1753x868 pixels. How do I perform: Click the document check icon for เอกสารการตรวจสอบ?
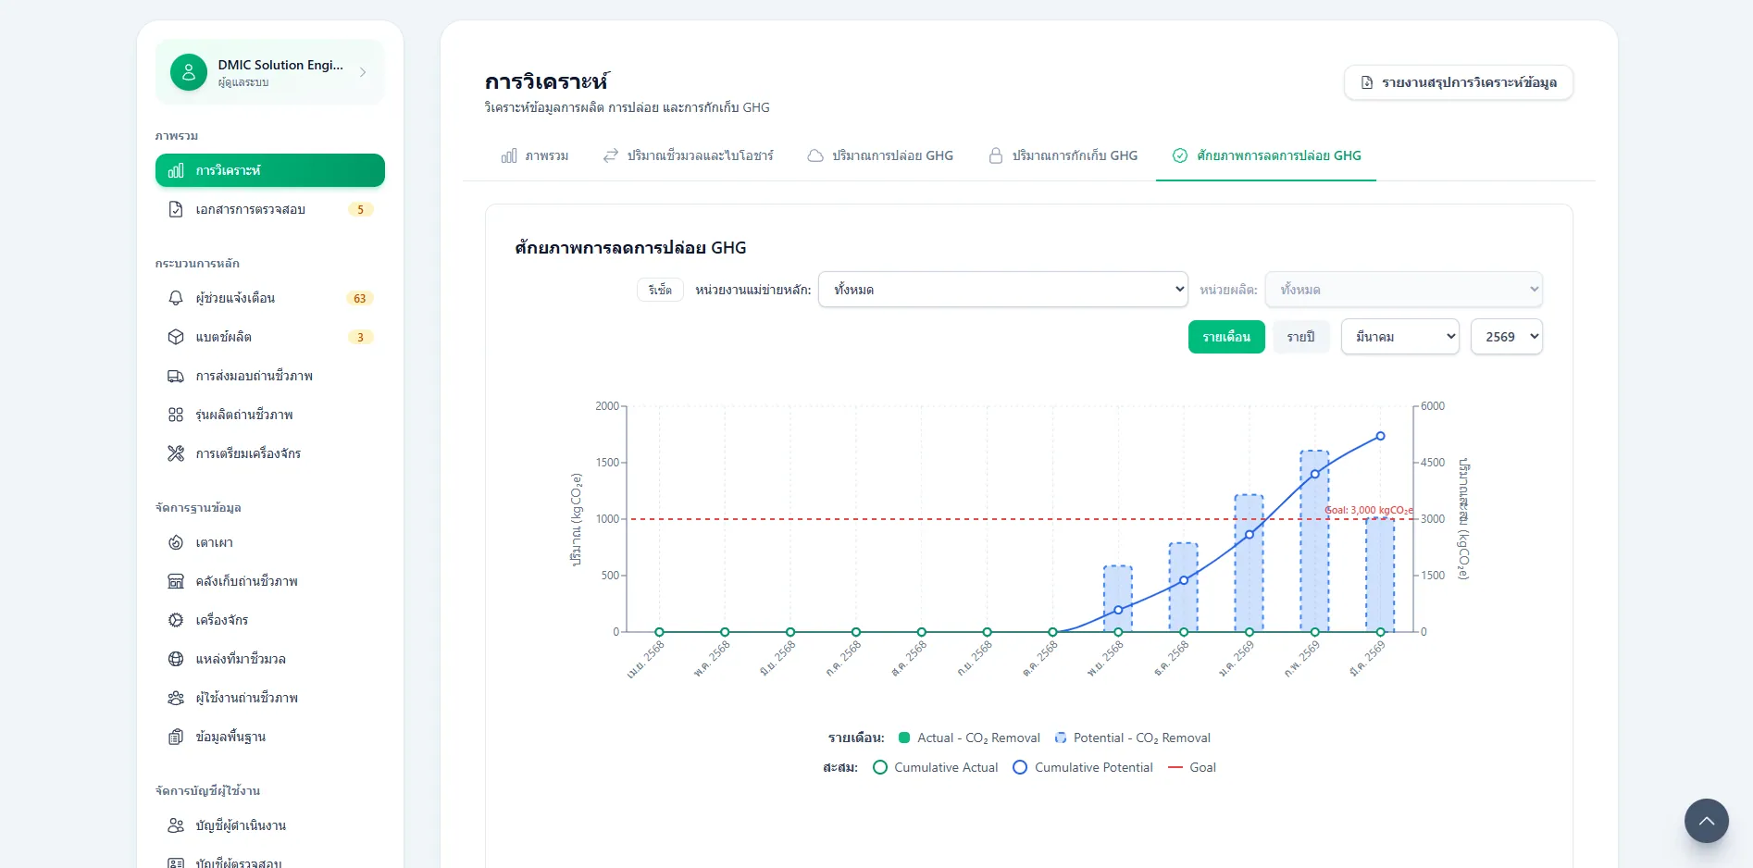pos(176,209)
